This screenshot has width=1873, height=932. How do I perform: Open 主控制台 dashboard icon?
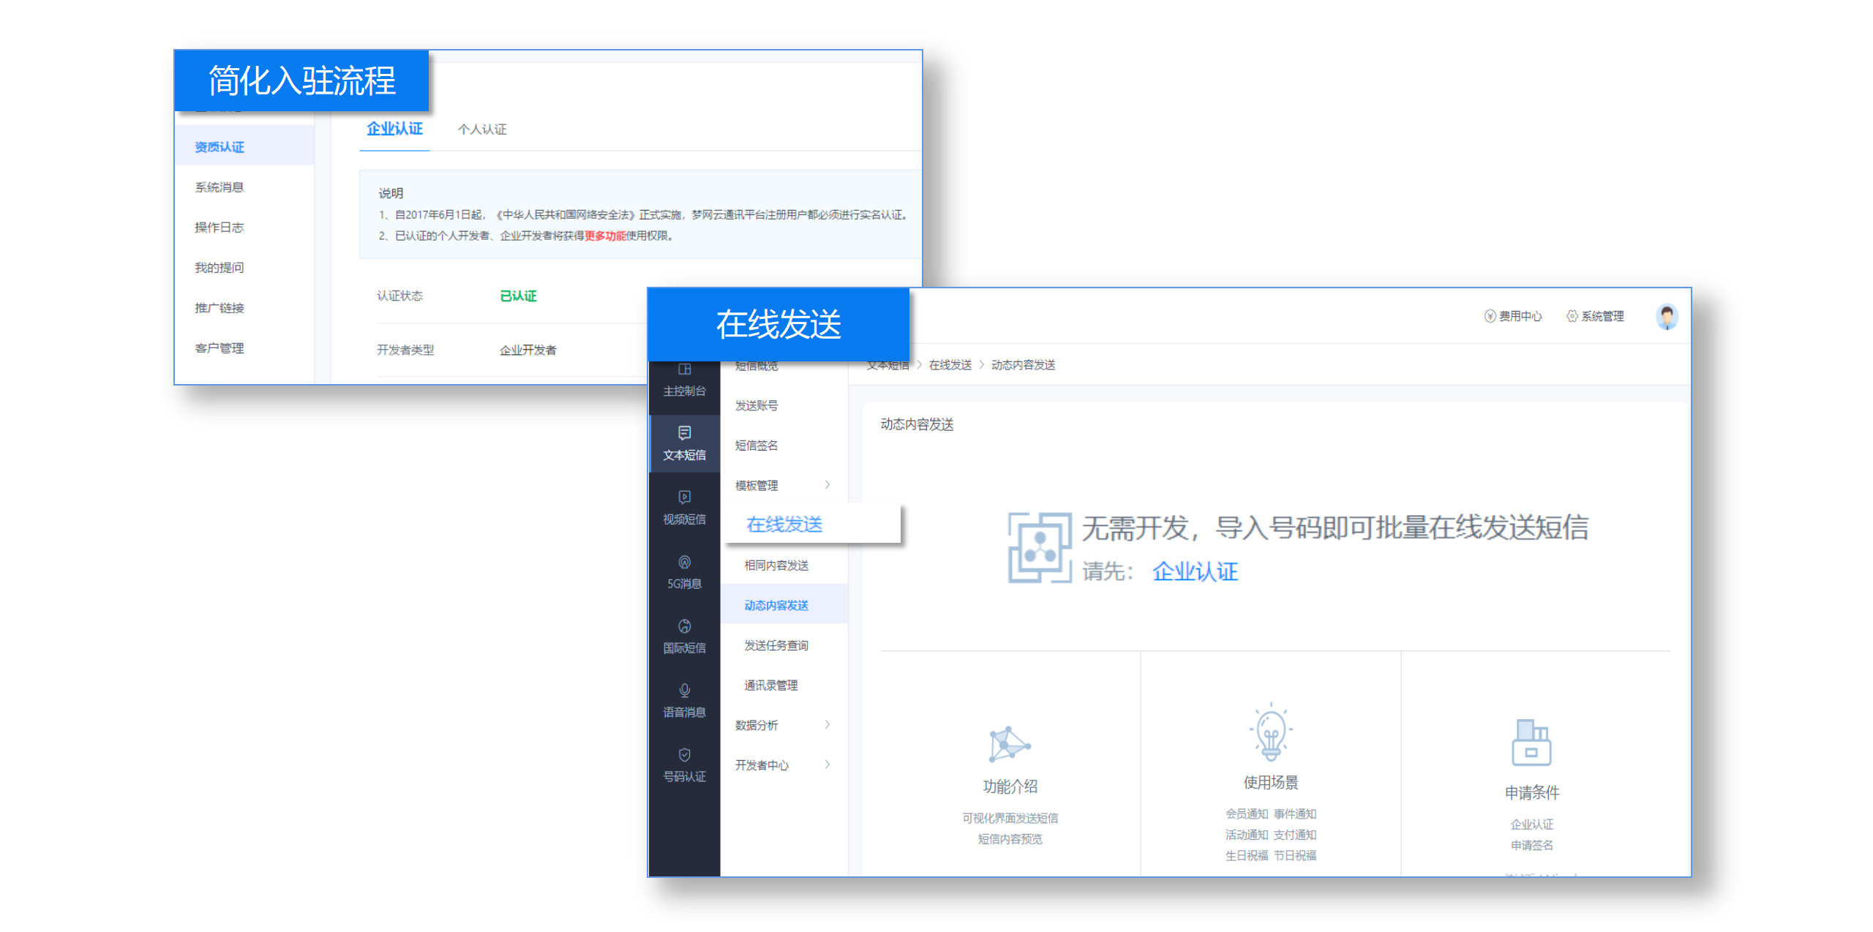click(x=684, y=370)
